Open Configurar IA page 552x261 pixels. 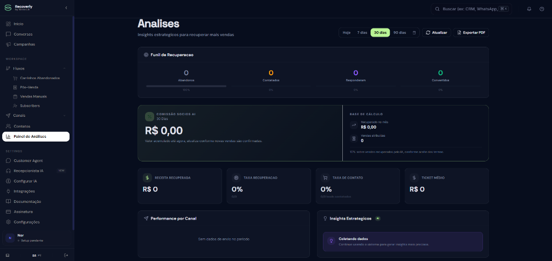(36, 181)
